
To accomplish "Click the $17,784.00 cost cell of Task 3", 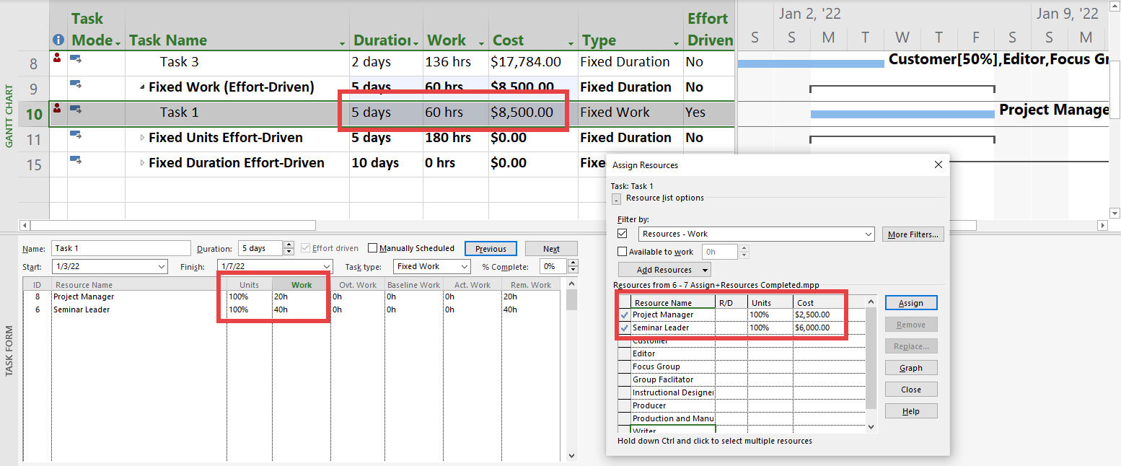I will [x=532, y=62].
